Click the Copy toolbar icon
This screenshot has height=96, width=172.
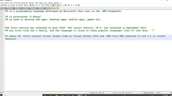[x=19, y=5]
